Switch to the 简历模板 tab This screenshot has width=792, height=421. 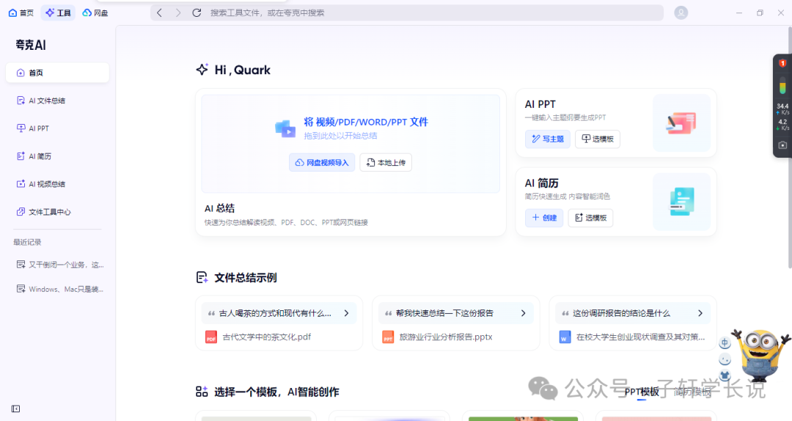692,392
